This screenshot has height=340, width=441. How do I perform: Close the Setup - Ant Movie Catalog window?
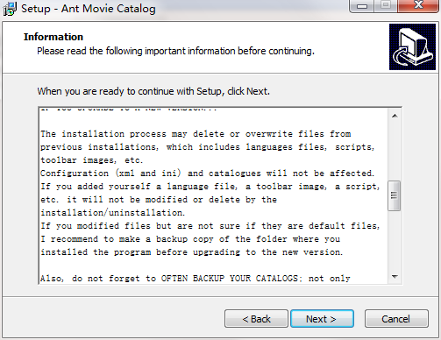tap(418, 6)
